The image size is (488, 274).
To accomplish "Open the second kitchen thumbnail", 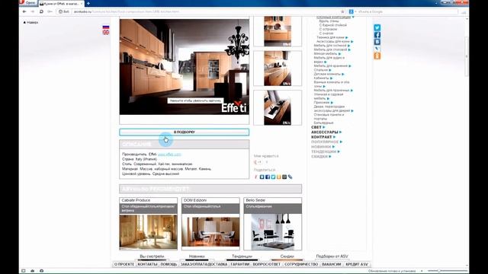I will pos(278,68).
